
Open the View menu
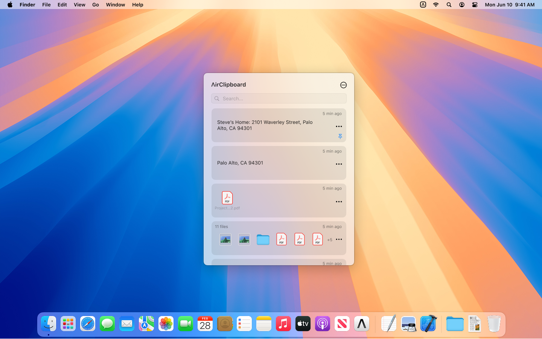coord(79,5)
